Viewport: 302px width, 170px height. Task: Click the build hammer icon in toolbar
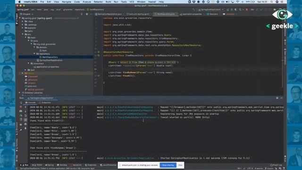coord(193,9)
